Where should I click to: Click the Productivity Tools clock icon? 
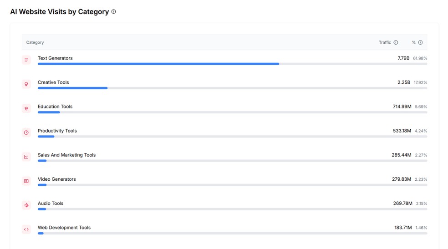click(26, 132)
